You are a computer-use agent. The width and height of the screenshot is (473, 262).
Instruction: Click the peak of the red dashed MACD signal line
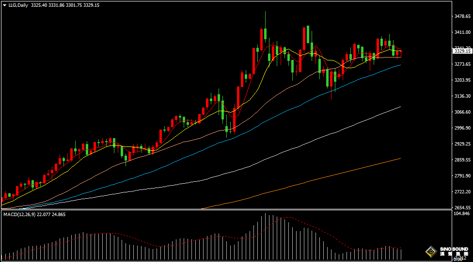point(286,218)
